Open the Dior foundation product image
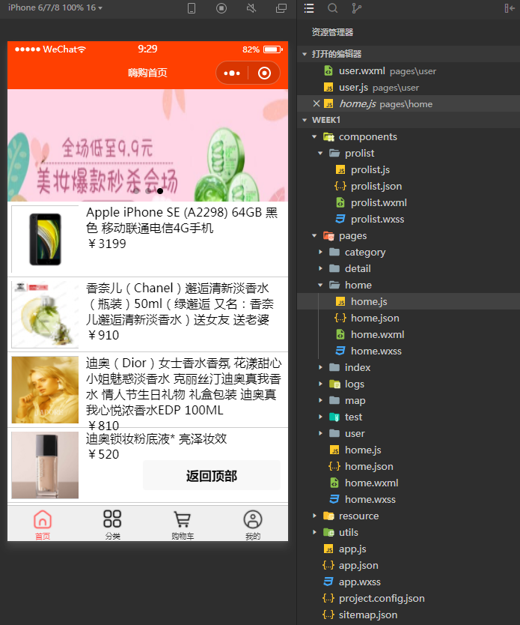The image size is (520, 625). (x=45, y=465)
